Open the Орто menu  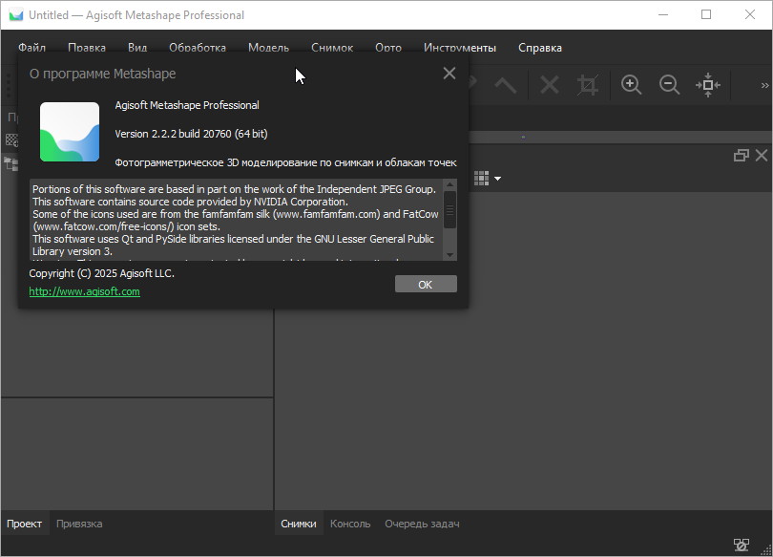[x=388, y=48]
